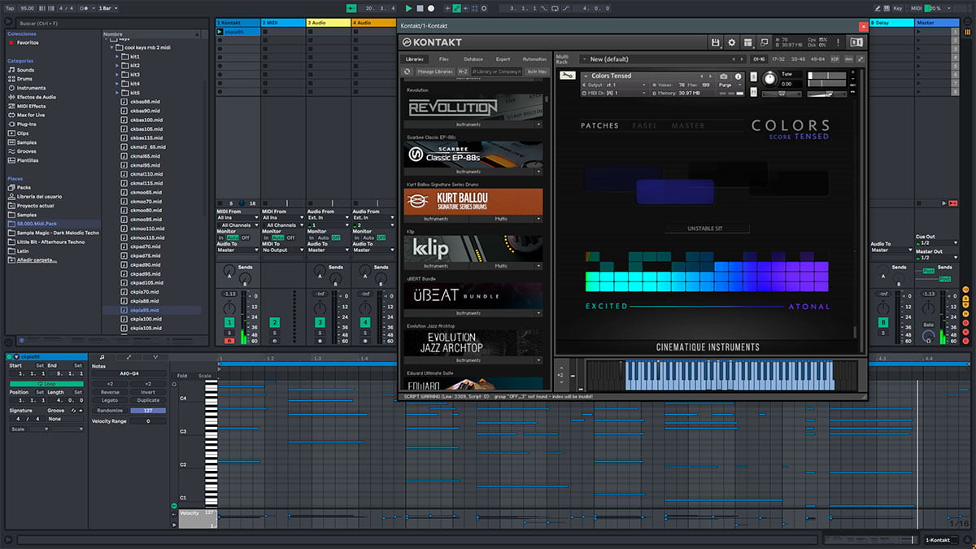The image size is (976, 549).
Task: Expand the kit1 folder in browser
Action: point(117,56)
